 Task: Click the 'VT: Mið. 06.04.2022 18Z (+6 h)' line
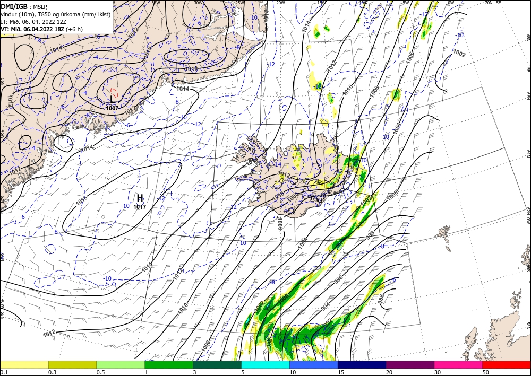41,29
